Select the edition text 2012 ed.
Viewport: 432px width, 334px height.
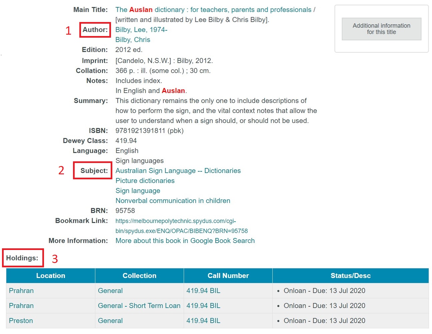(129, 50)
